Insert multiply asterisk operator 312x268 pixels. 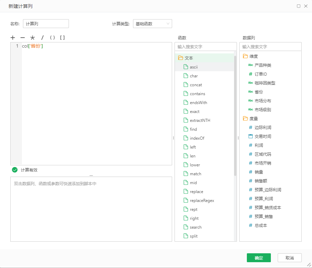[33, 38]
